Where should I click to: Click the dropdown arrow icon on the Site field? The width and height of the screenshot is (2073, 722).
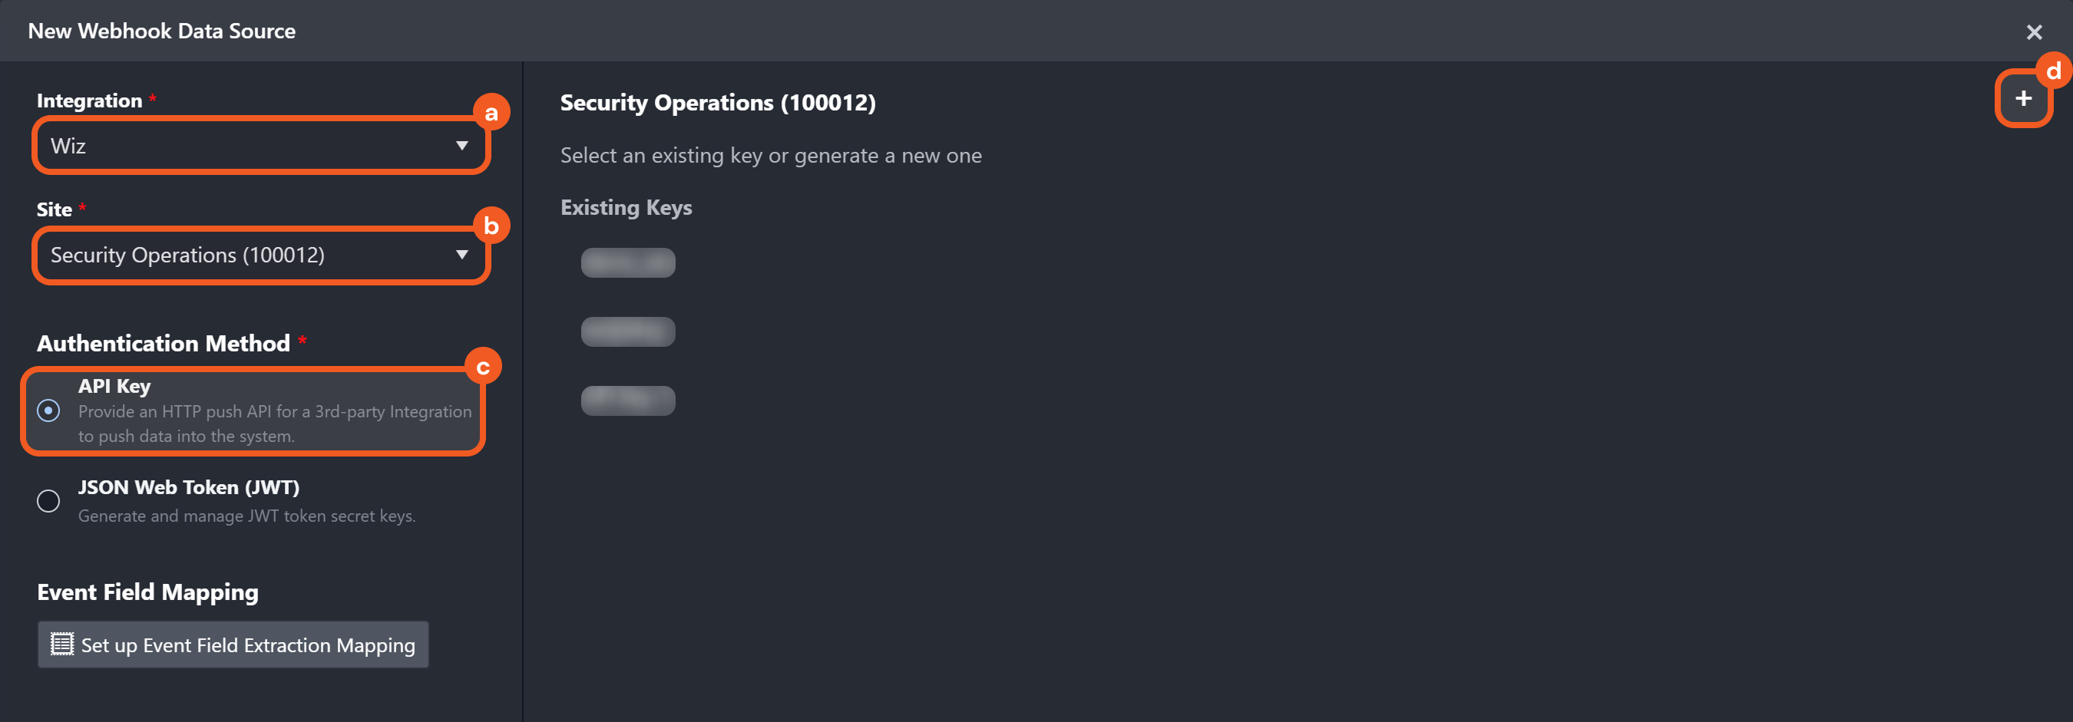(461, 256)
